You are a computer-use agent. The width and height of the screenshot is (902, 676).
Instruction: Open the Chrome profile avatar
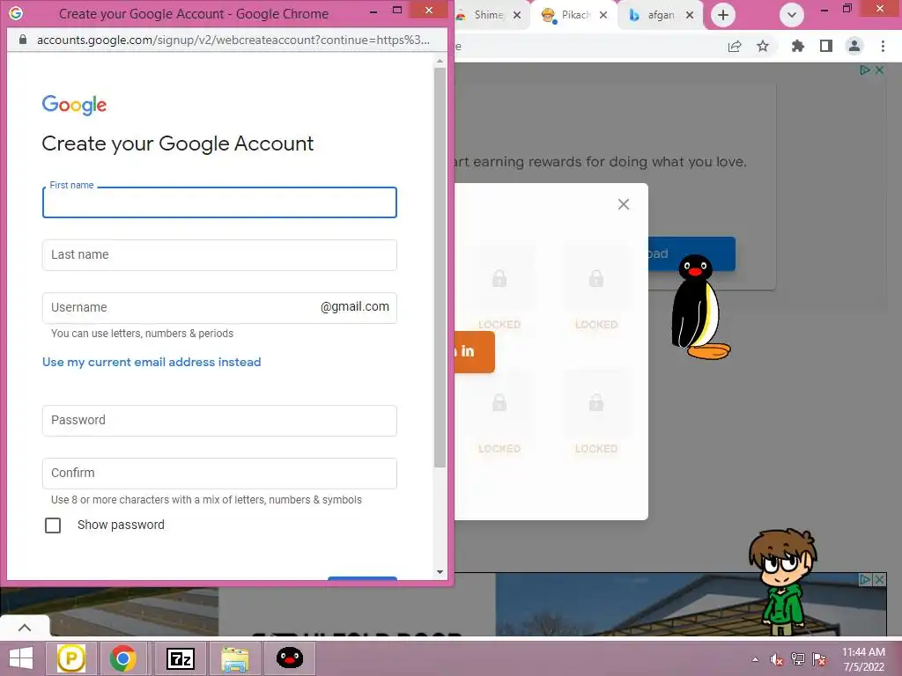pyautogui.click(x=854, y=46)
